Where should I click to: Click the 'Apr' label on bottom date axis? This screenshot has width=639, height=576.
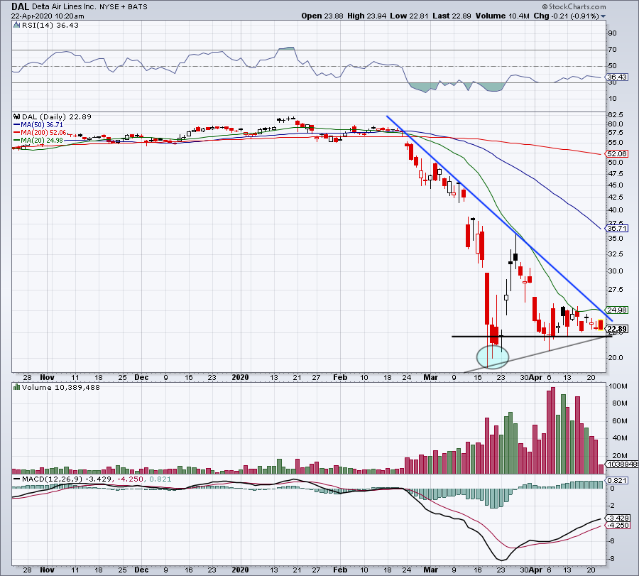point(536,570)
